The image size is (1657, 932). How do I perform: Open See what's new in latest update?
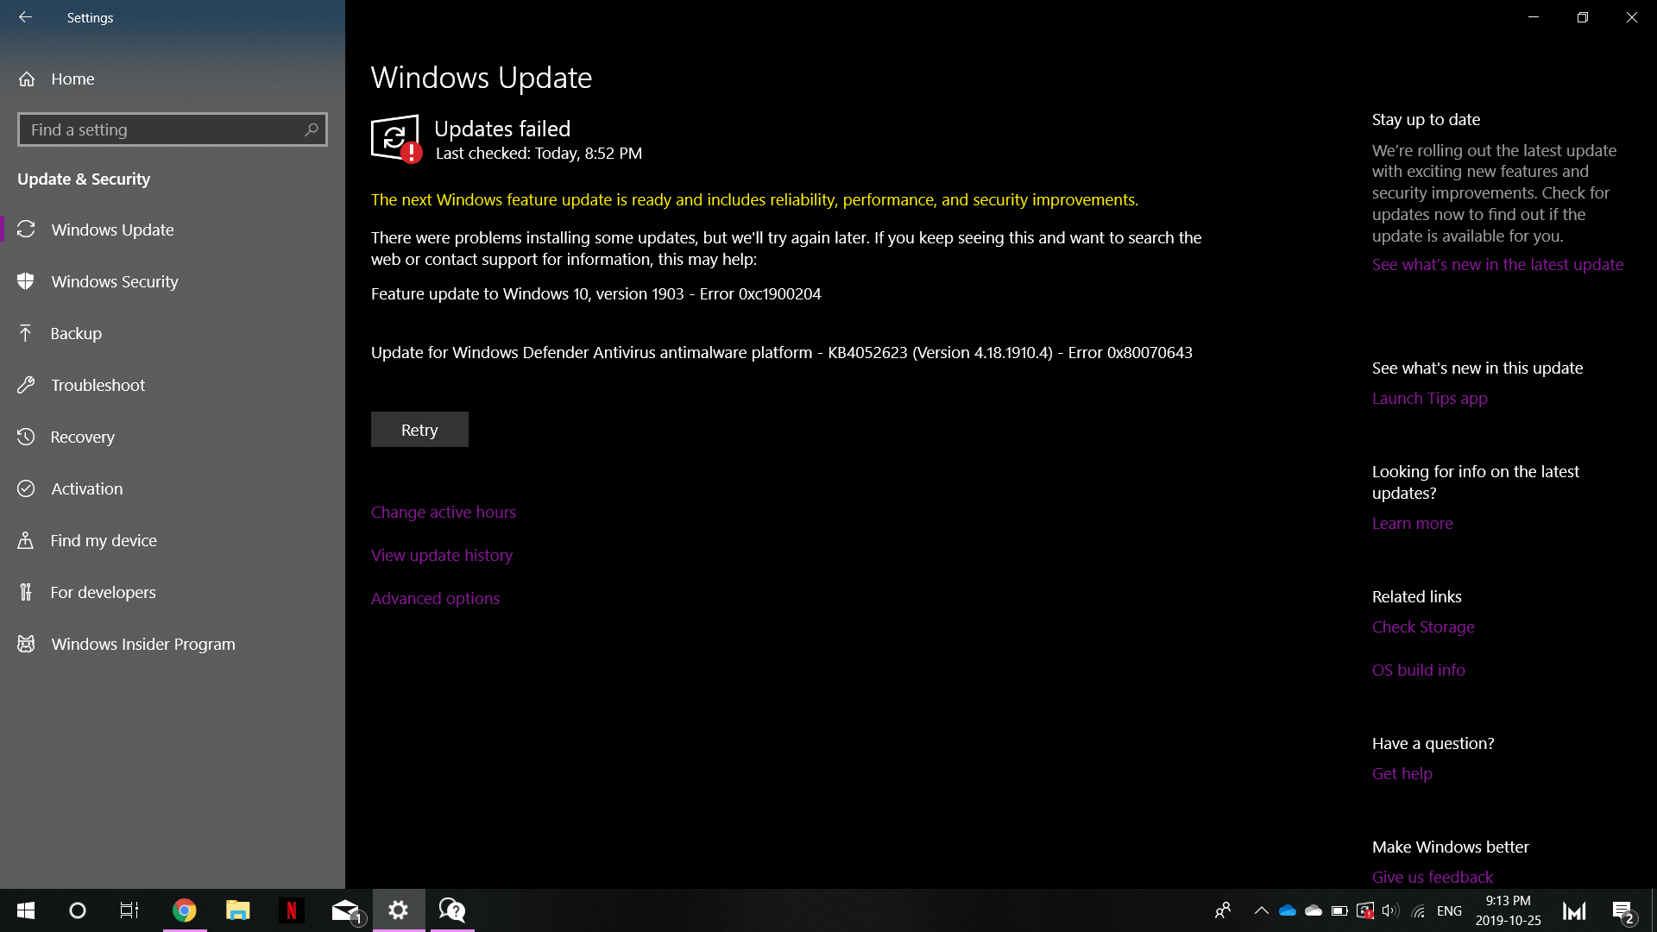1497,264
